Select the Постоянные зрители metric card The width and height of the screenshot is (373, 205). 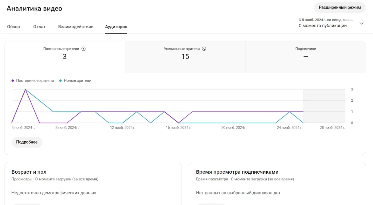pos(65,57)
